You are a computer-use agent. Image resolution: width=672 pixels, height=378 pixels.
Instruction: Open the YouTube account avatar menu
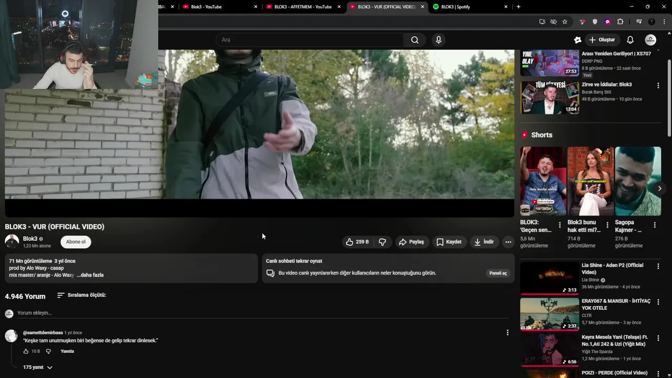point(650,40)
